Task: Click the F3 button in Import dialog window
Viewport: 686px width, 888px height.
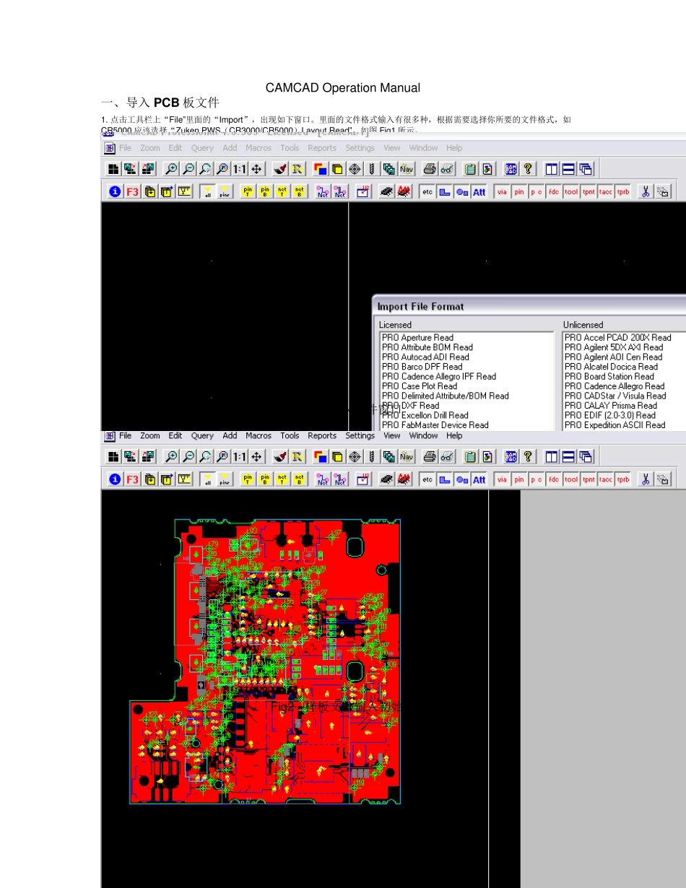Action: coord(132,191)
